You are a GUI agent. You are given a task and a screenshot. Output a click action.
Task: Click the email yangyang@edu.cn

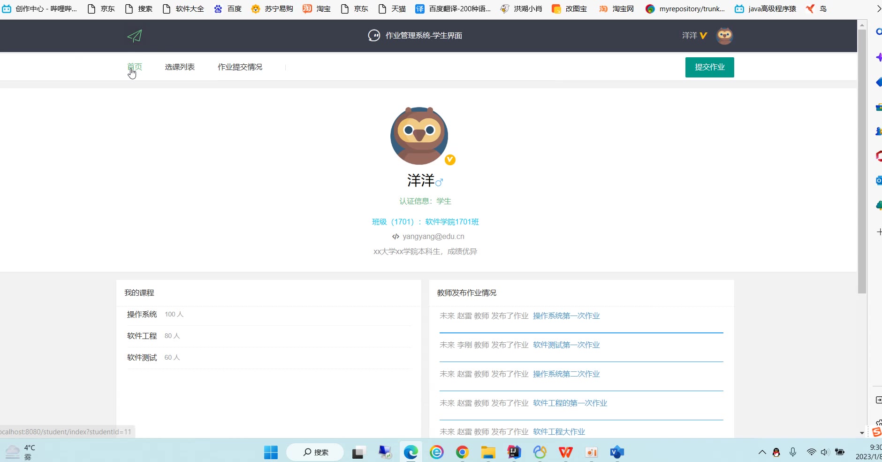coord(433,237)
